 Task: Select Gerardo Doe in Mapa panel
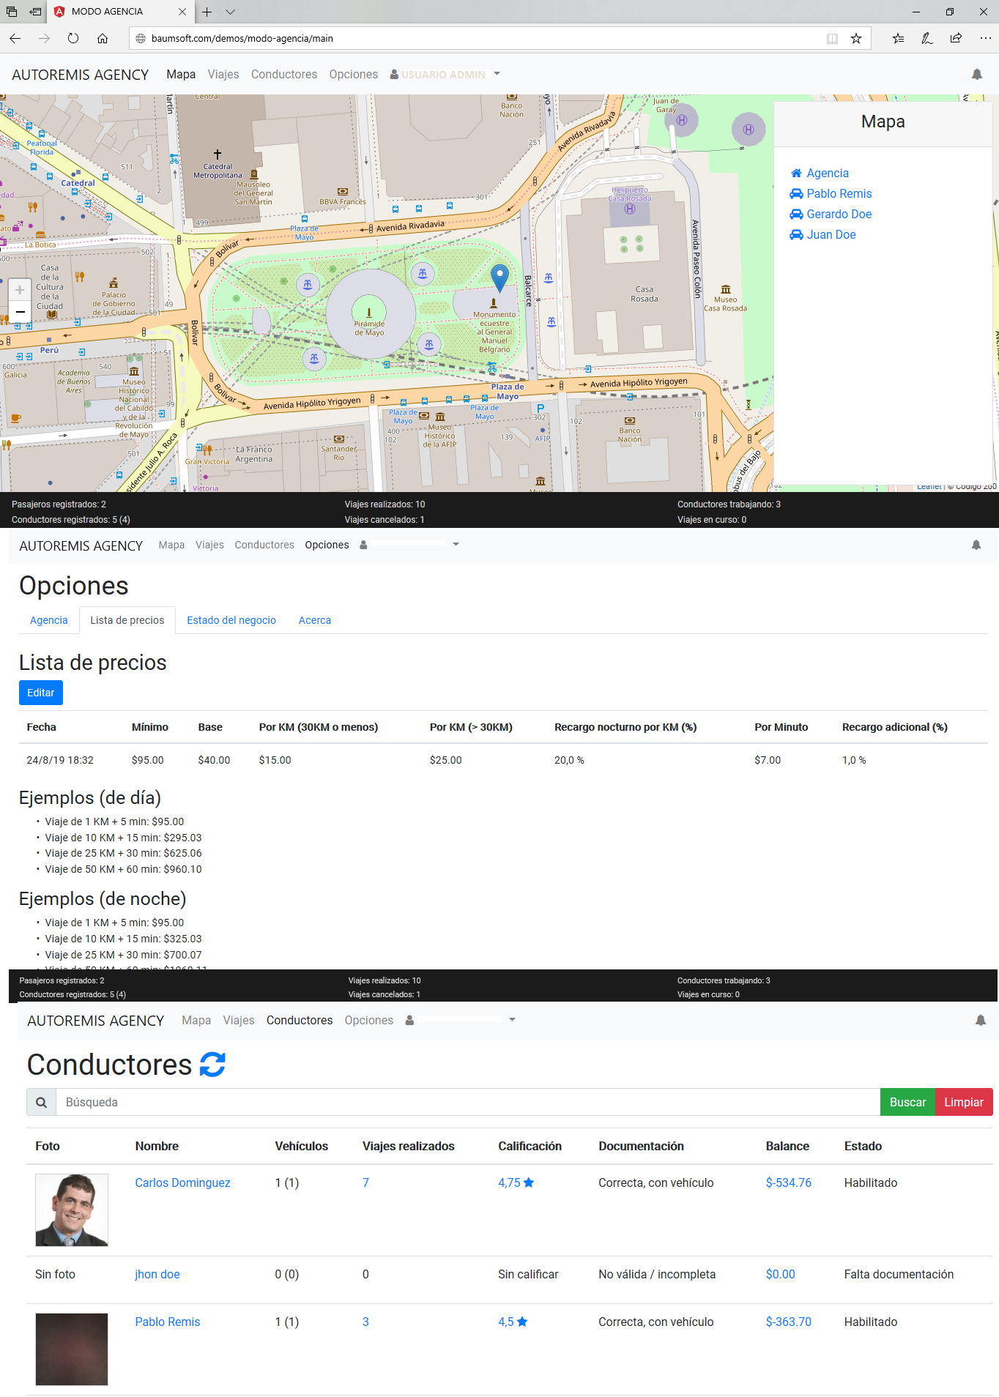click(839, 215)
